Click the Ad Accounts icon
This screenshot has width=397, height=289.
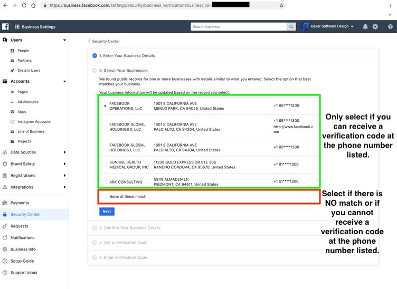(13, 102)
